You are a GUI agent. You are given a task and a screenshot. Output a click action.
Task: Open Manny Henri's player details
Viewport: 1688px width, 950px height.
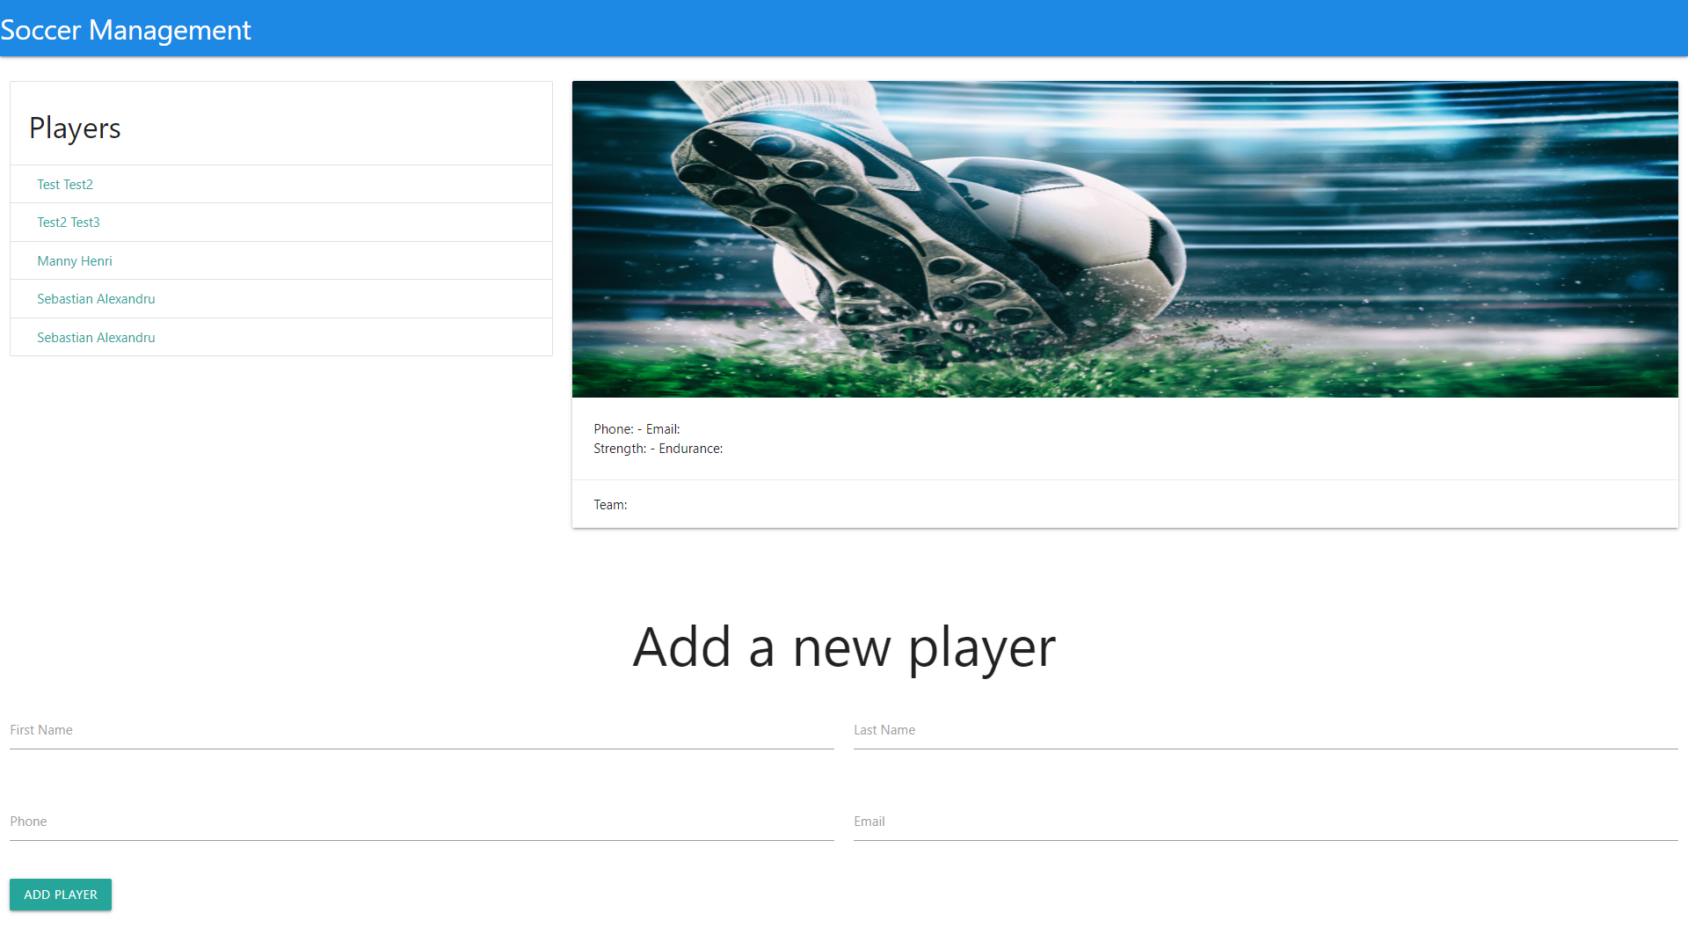pyautogui.click(x=74, y=260)
